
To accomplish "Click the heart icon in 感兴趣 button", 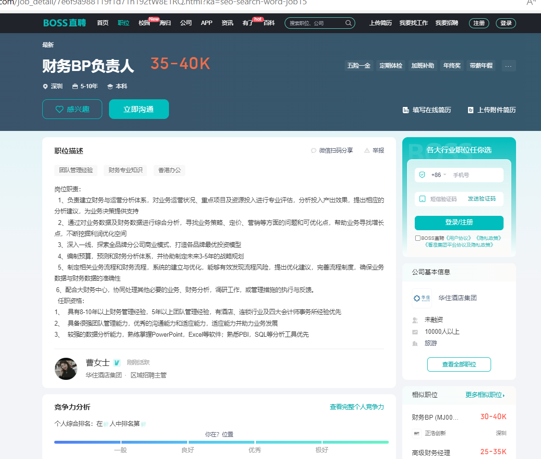I will coord(60,109).
